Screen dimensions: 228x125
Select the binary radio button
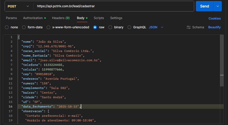[110, 27]
